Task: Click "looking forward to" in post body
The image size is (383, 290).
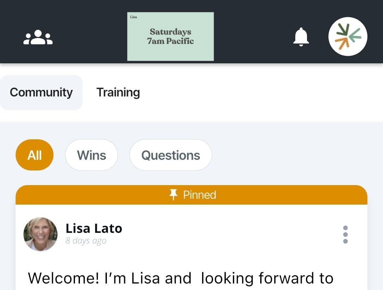Action: pos(267,279)
